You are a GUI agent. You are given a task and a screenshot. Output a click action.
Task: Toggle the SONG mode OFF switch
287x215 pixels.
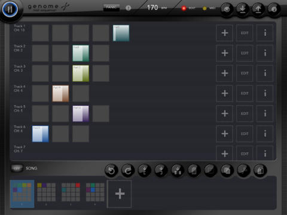(x=17, y=168)
